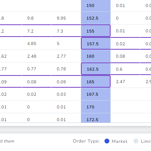Viewport: 151px width, 151px height.
Task: Click the 0.01 value right of strike 150
Action: 120,5
